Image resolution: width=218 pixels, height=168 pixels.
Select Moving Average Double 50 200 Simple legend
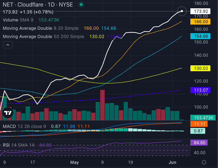click(44, 37)
